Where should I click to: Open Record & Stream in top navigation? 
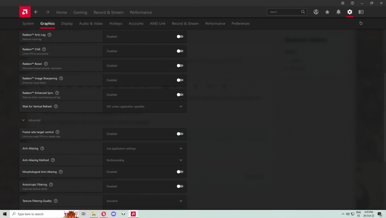108,12
